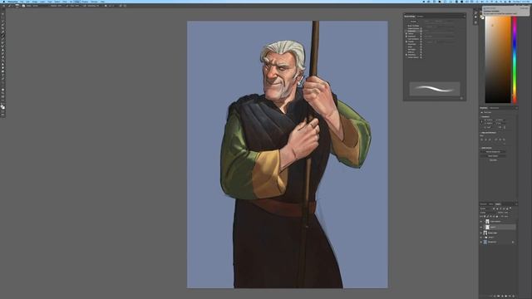
Task: Open the Window menu
Action: [93, 2]
